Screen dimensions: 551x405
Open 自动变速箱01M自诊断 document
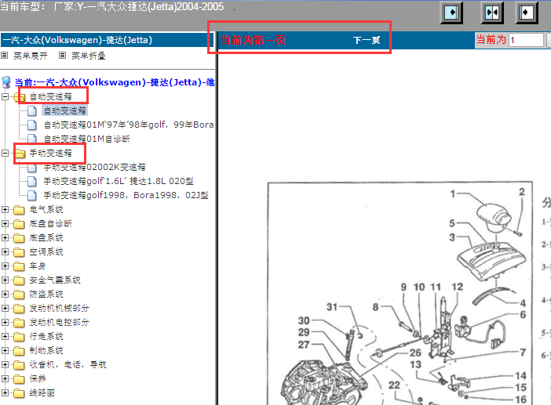point(87,139)
